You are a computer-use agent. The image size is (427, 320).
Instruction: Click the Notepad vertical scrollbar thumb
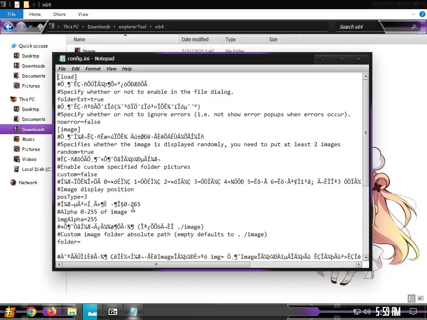point(366,133)
